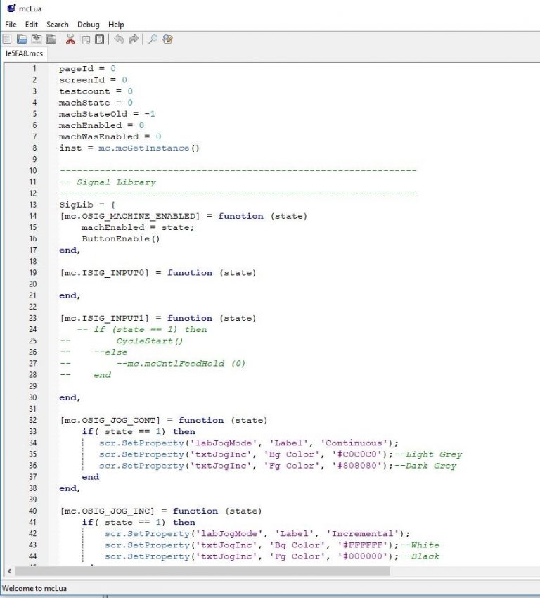
Task: Undo the last edit with the arrow icon
Action: (x=119, y=39)
